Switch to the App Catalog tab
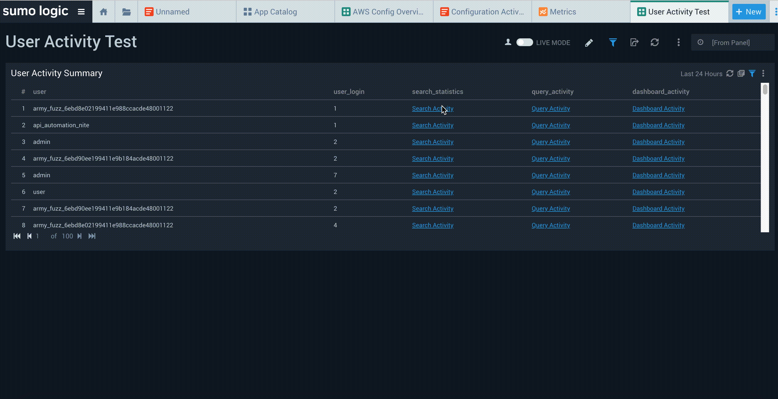Screen dimensions: 778x399 point(270,12)
